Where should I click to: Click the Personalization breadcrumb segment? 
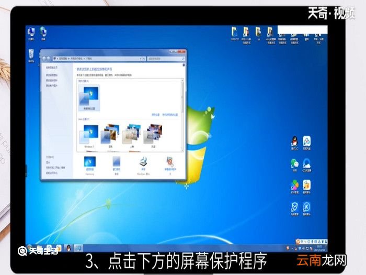tap(89, 59)
